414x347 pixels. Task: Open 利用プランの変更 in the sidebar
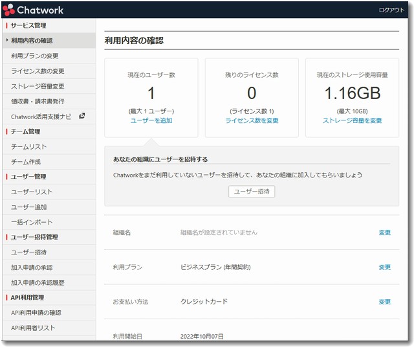pyautogui.click(x=49, y=56)
